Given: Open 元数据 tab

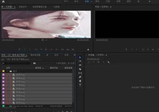Looking at the screenshot, I should (56, 7).
